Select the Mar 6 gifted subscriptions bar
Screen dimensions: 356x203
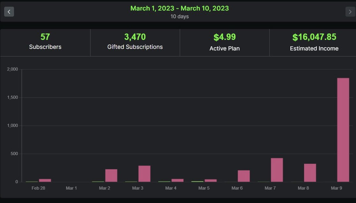pos(243,176)
